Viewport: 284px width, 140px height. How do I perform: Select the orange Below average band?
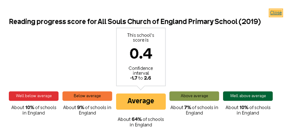(87, 96)
